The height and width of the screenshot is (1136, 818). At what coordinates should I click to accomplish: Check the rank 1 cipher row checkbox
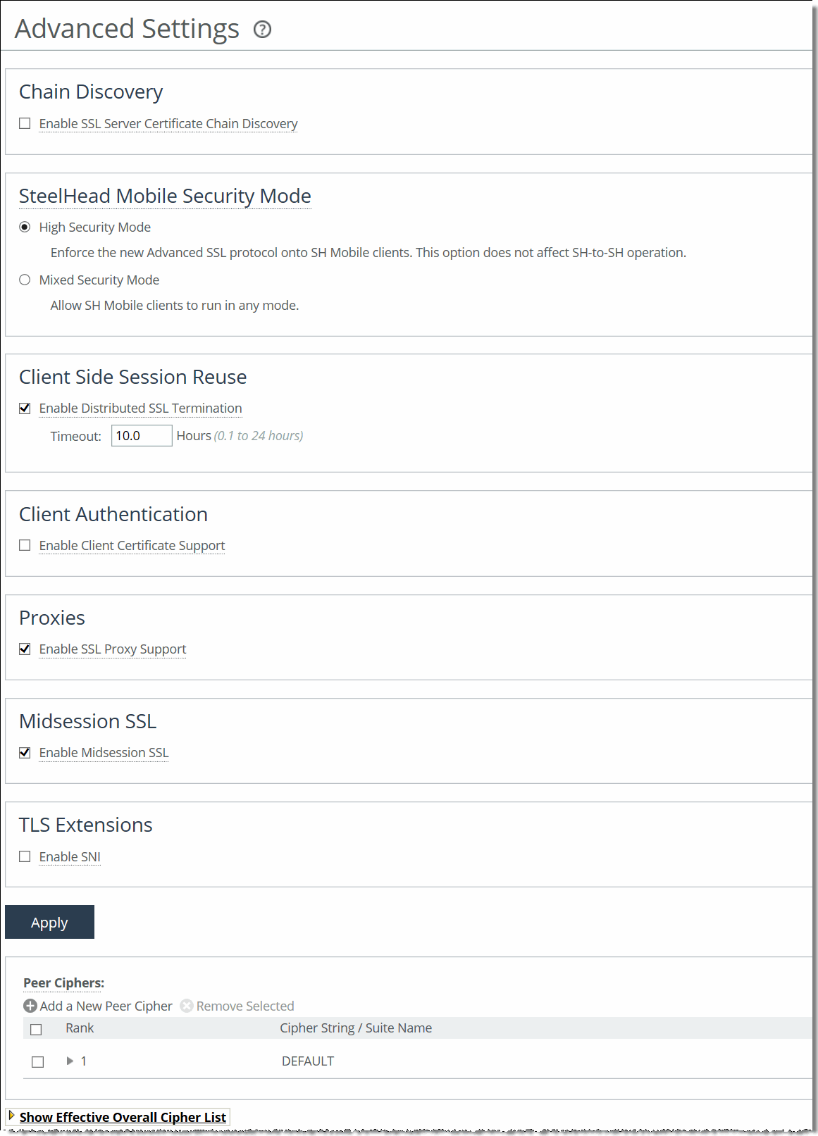pyautogui.click(x=37, y=1061)
